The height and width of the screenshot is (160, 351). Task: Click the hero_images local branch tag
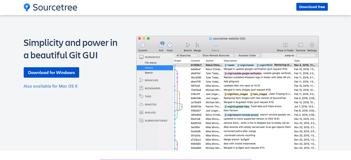tap(259, 94)
